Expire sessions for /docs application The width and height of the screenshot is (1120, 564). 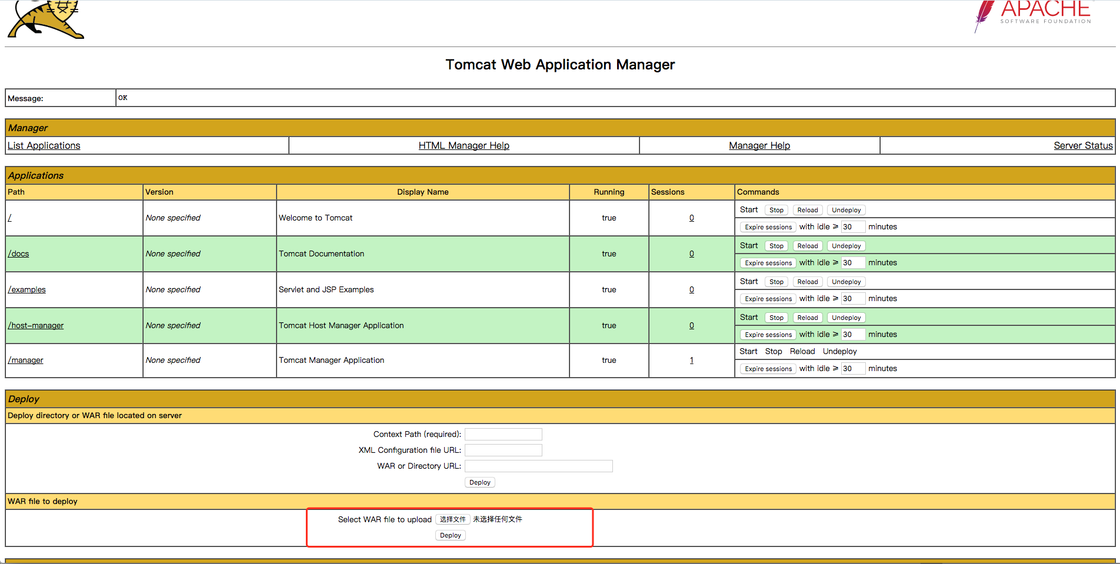tap(768, 263)
